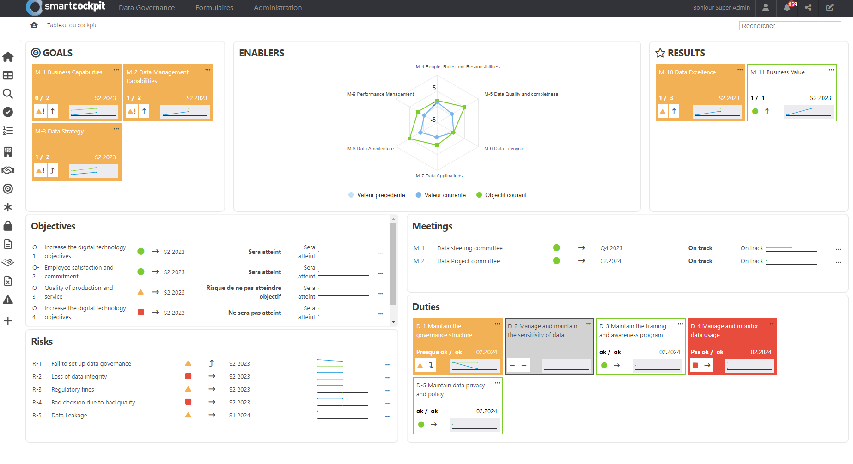Open the options menu for R-5 Data Leakage
Viewport: 853px width, 464px height.
point(387,416)
